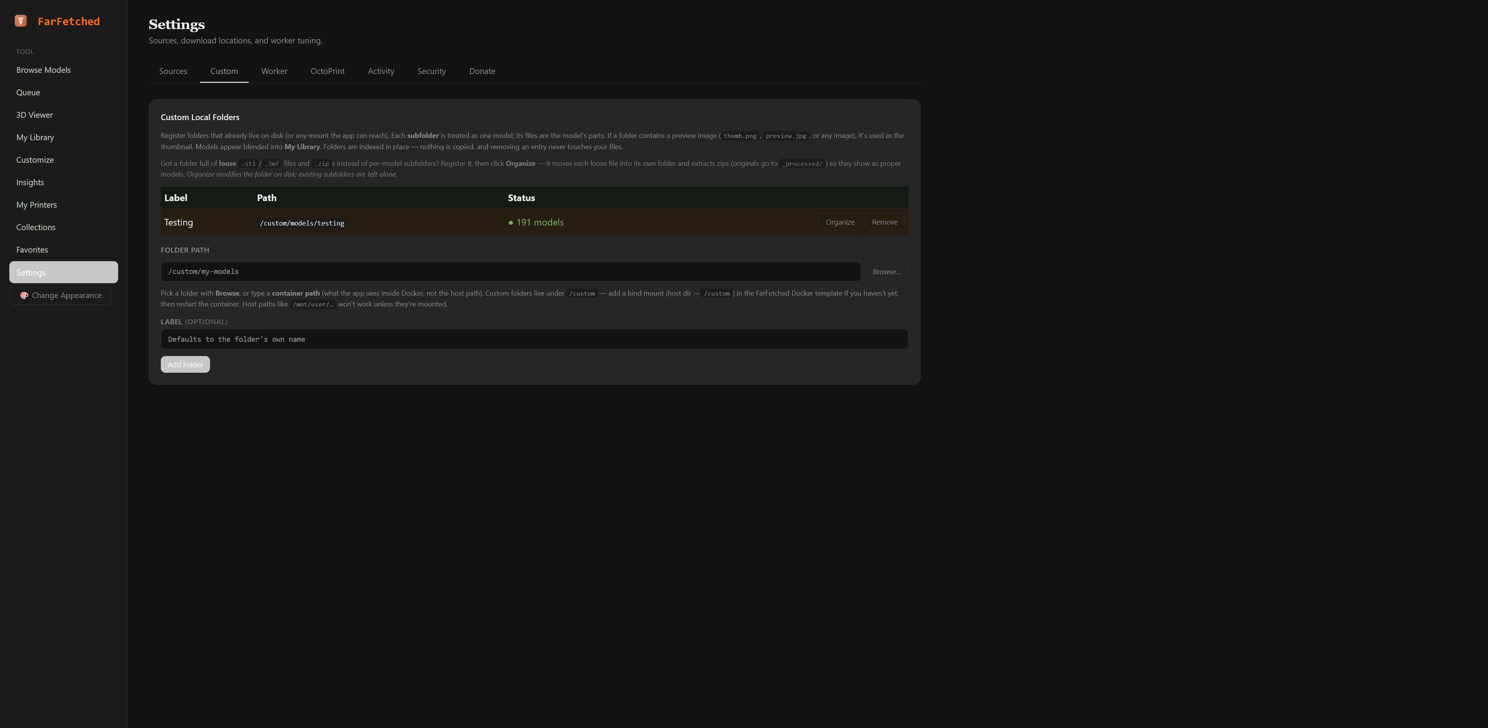Organize the Testing folder
1488x728 pixels.
tap(840, 222)
